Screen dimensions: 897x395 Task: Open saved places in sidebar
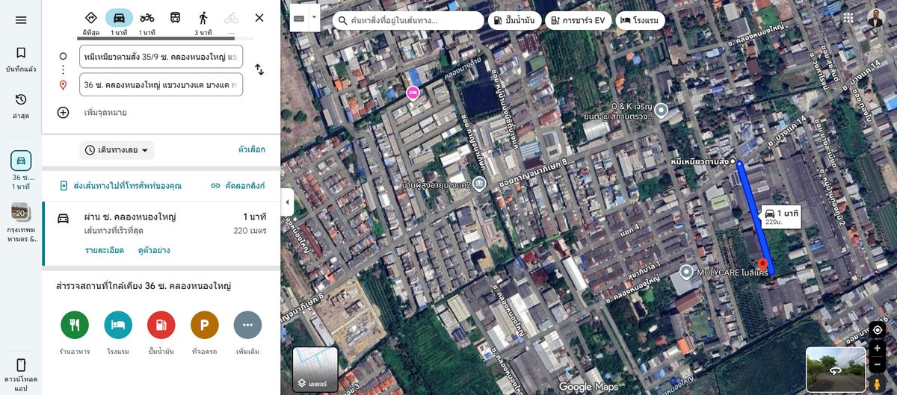[x=21, y=59]
